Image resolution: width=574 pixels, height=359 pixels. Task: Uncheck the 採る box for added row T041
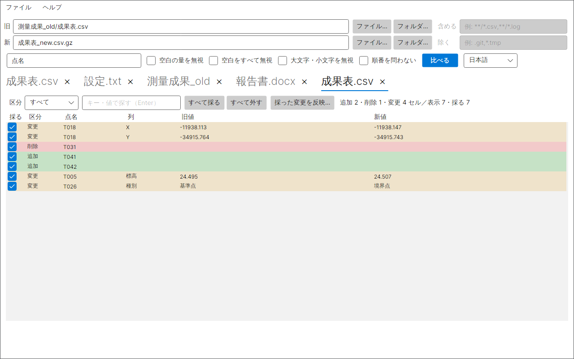pyautogui.click(x=12, y=157)
